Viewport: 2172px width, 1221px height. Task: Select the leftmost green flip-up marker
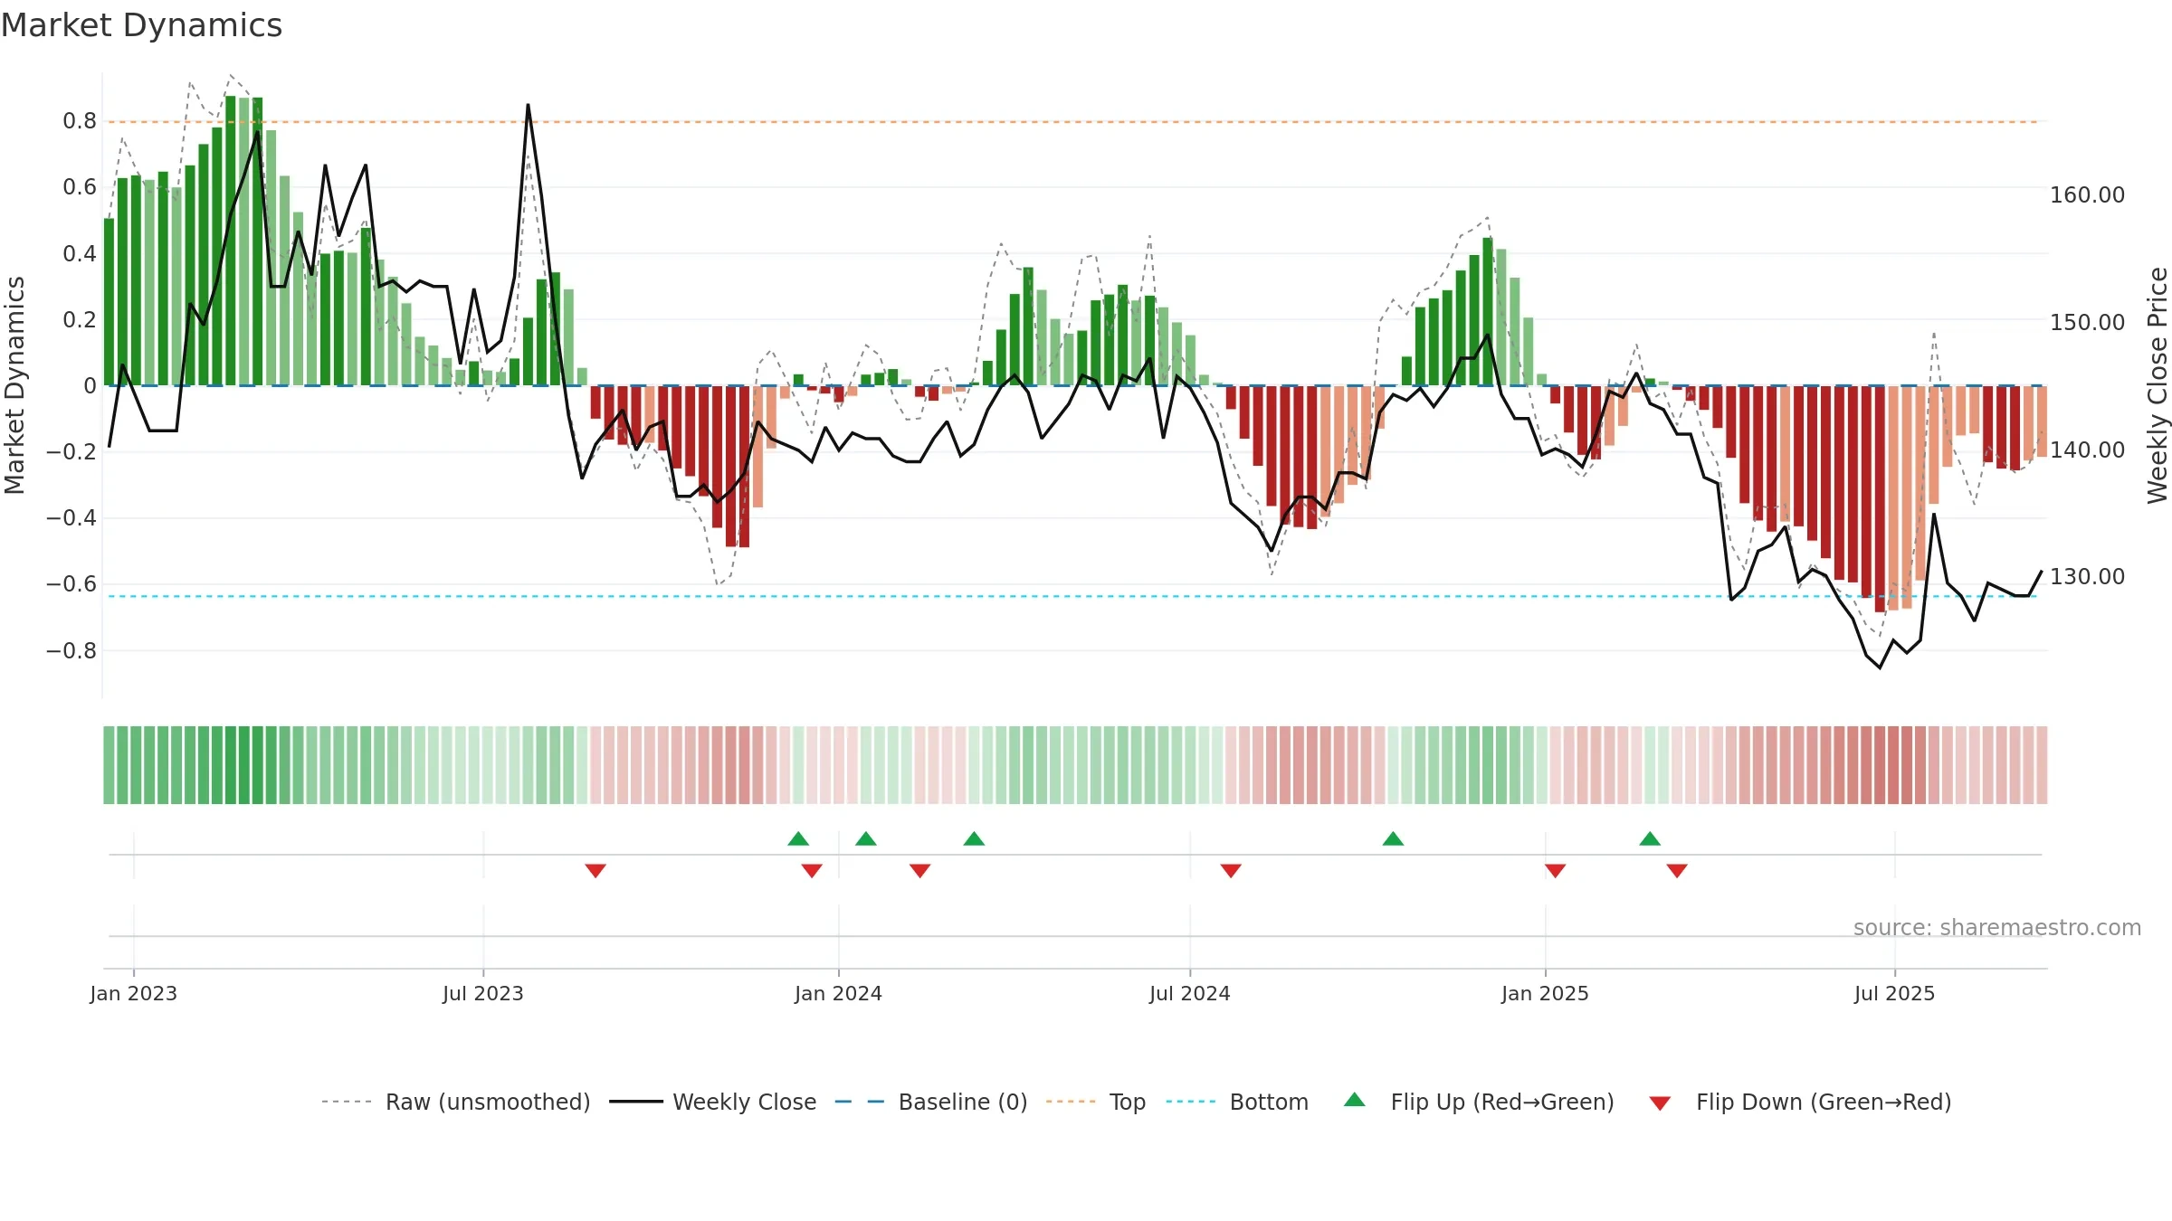[798, 838]
